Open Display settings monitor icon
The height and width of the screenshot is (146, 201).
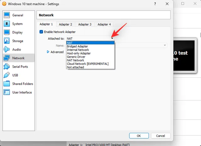tap(7, 32)
